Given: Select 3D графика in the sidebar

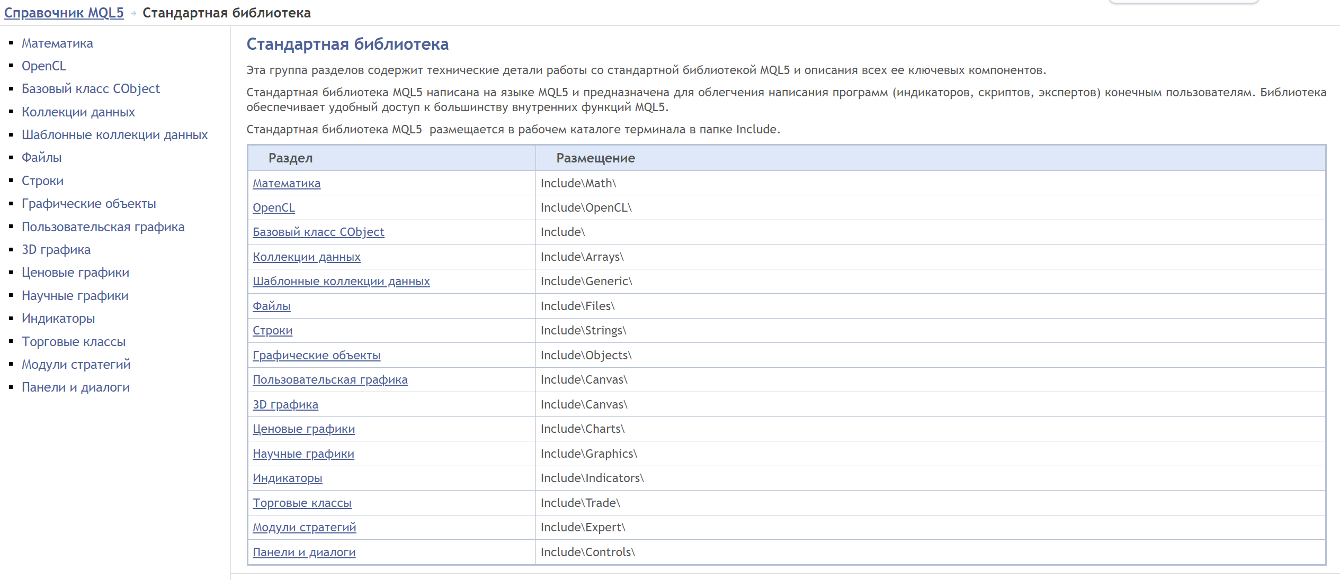Looking at the screenshot, I should (56, 250).
